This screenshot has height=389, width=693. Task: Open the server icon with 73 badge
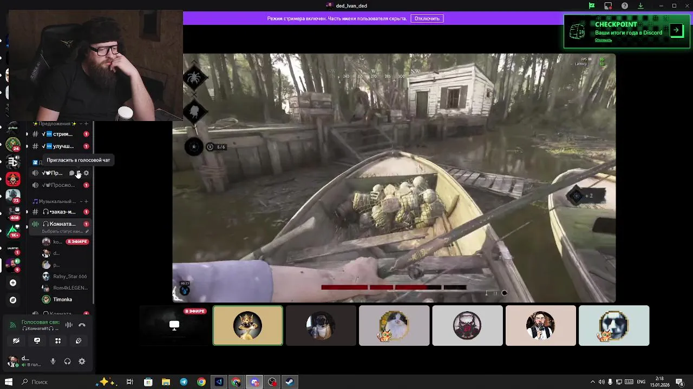13,196
